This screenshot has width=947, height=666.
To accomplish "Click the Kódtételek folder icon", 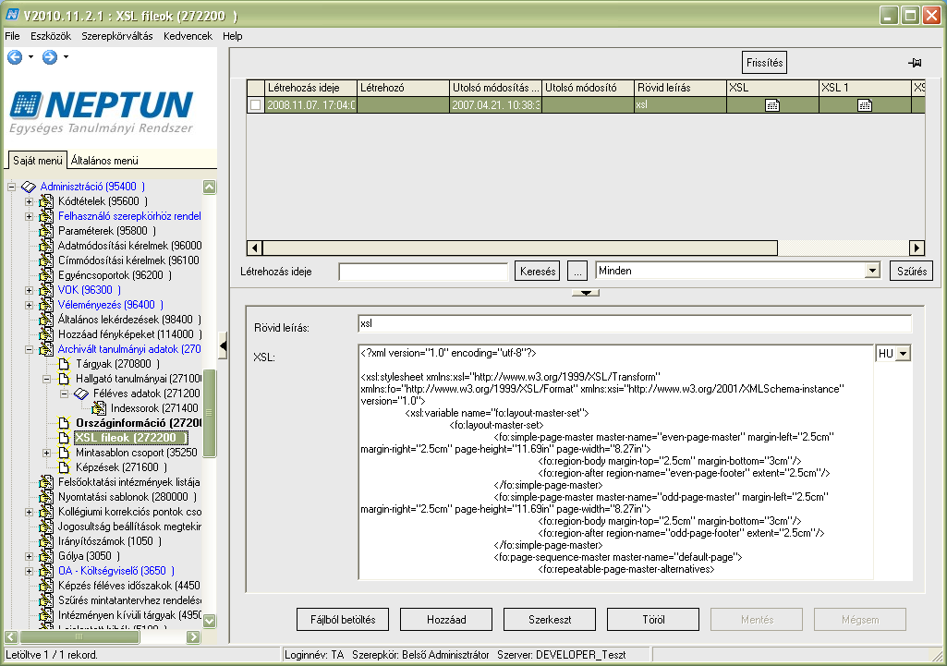I will (x=46, y=201).
